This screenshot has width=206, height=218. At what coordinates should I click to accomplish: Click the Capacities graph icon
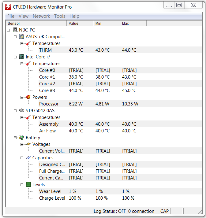tap(28, 158)
